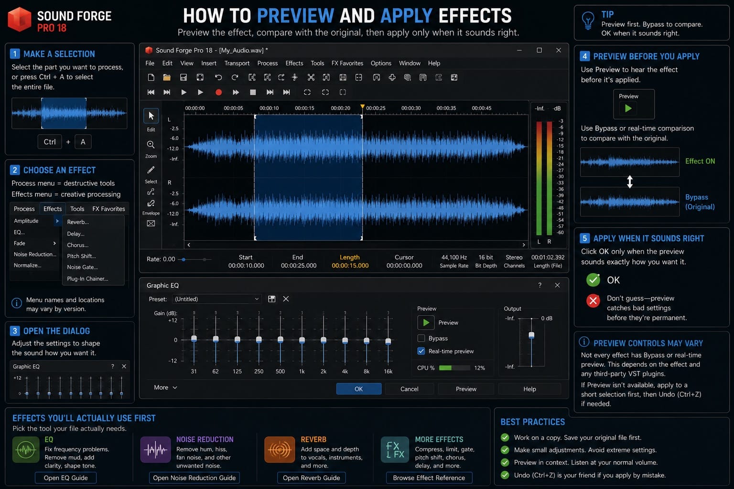Click the Output level slider handle

click(531, 335)
